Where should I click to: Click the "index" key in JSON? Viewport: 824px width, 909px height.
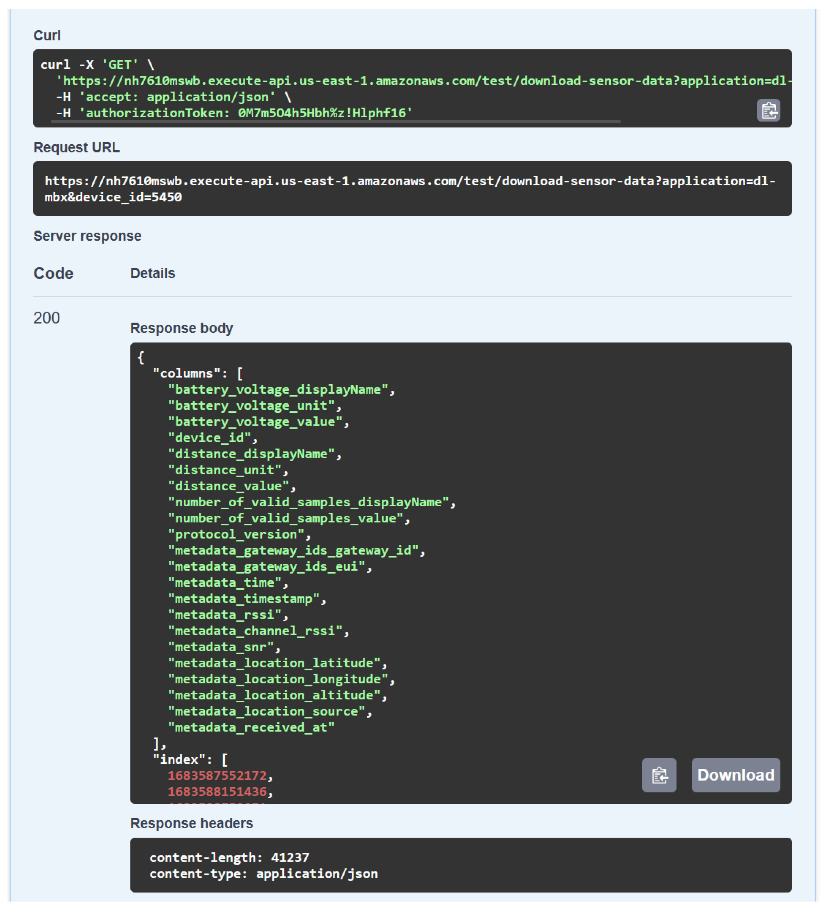tap(179, 759)
